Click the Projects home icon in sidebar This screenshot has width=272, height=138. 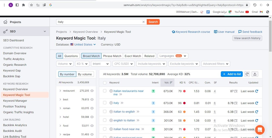pyautogui.click(x=5, y=22)
